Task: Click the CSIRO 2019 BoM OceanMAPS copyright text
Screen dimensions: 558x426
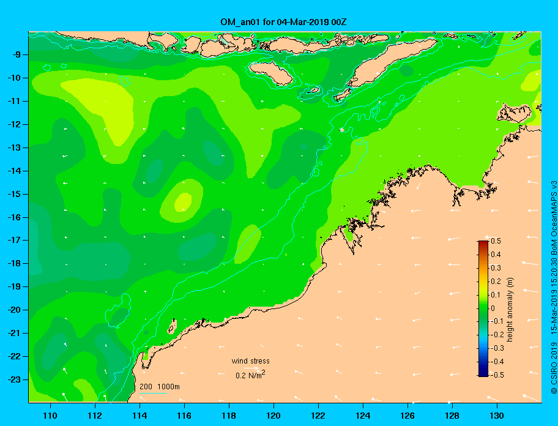Action: point(554,287)
